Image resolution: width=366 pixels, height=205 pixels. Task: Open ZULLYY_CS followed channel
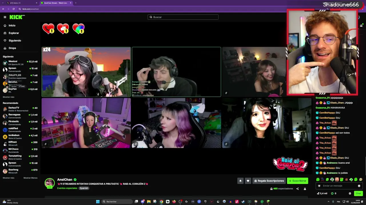click(x=20, y=76)
